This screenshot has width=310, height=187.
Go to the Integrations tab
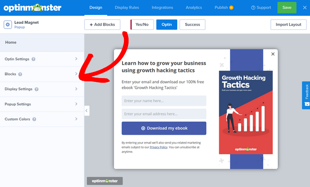click(162, 7)
